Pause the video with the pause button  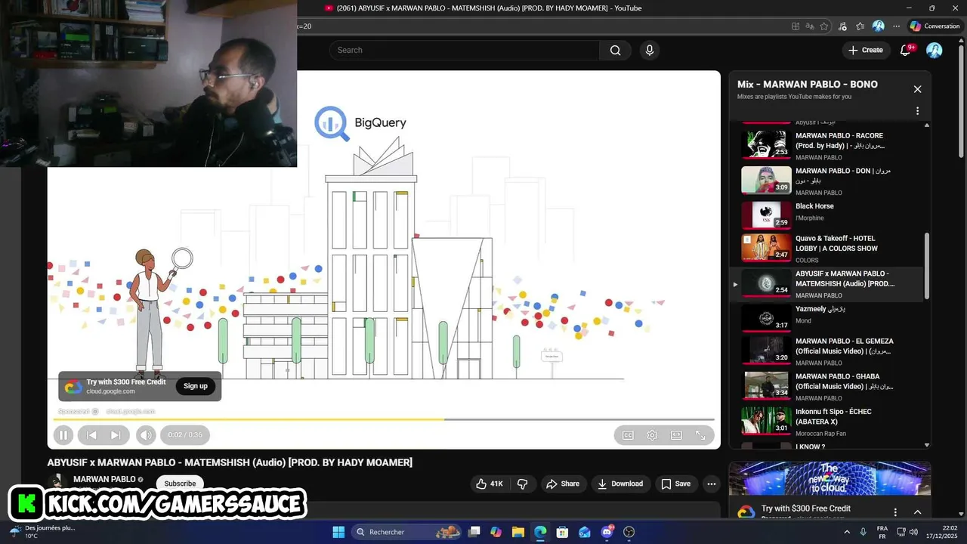(63, 435)
